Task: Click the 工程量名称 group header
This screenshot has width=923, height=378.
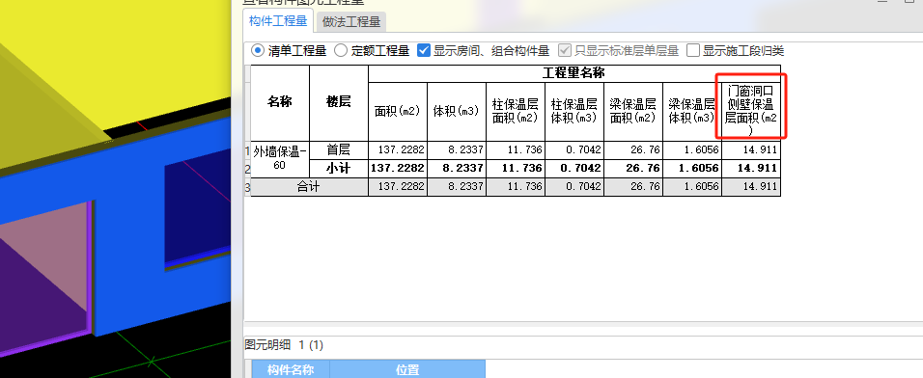Action: point(573,73)
